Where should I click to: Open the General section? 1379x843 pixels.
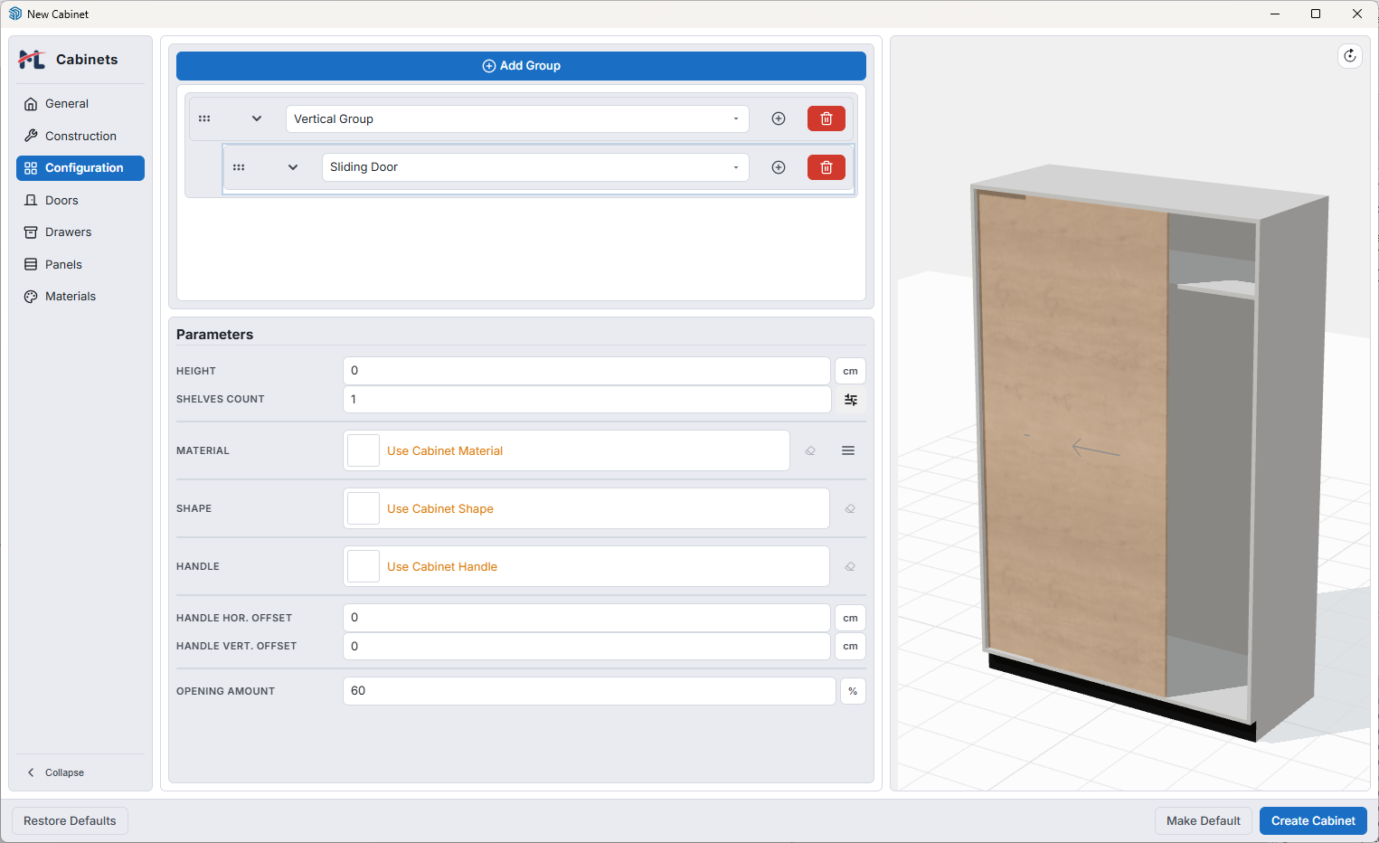pyautogui.click(x=80, y=104)
